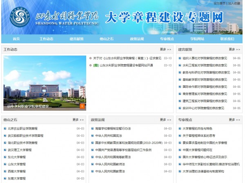245x183 pixels.
Task: Select 联系我们 in the navigation bar
Action: pyautogui.click(x=227, y=39)
